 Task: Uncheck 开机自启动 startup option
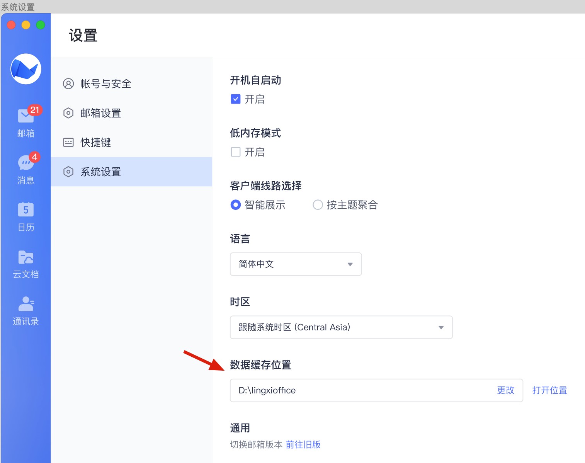click(x=236, y=99)
